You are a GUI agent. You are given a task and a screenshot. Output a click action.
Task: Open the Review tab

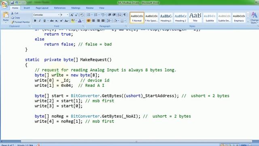(90, 8)
